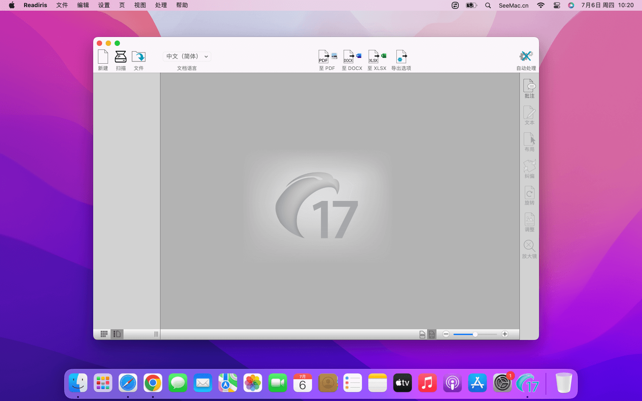Export to Excel with 至 XLSX icon
The image size is (642, 401).
click(x=377, y=57)
